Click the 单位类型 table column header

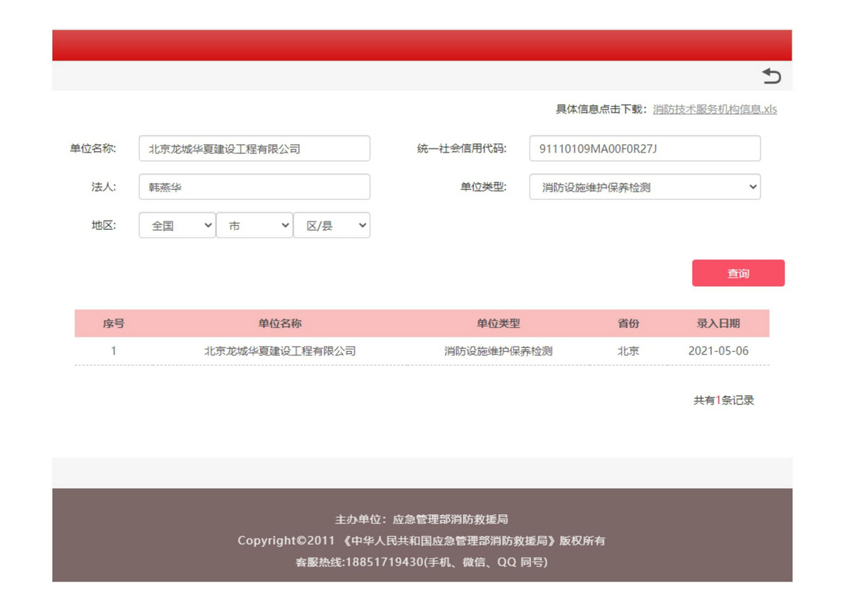[498, 323]
